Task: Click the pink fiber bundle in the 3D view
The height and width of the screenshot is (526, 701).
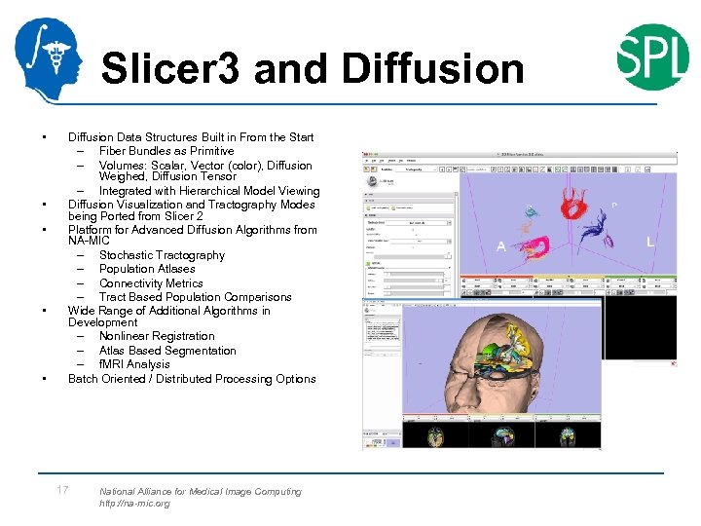Action: (536, 248)
